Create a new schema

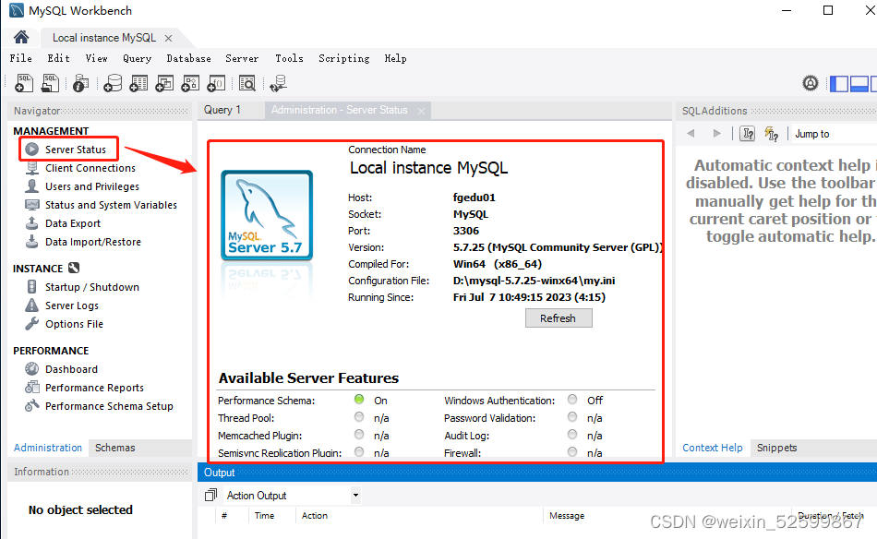point(112,83)
